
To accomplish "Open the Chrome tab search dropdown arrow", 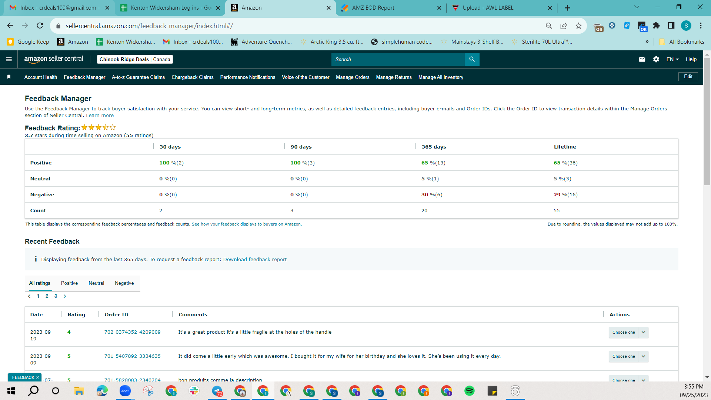I will tap(637, 7).
